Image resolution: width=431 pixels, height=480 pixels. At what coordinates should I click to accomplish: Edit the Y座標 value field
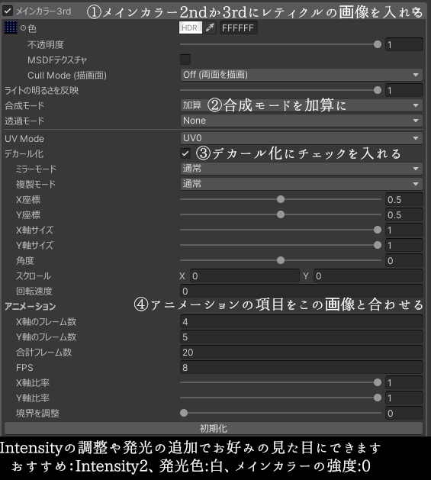(404, 215)
